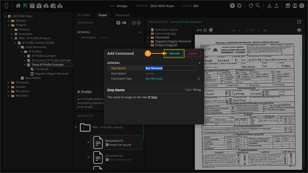Edit the Step Name text field
This screenshot has width=308, height=173.
pos(170,68)
